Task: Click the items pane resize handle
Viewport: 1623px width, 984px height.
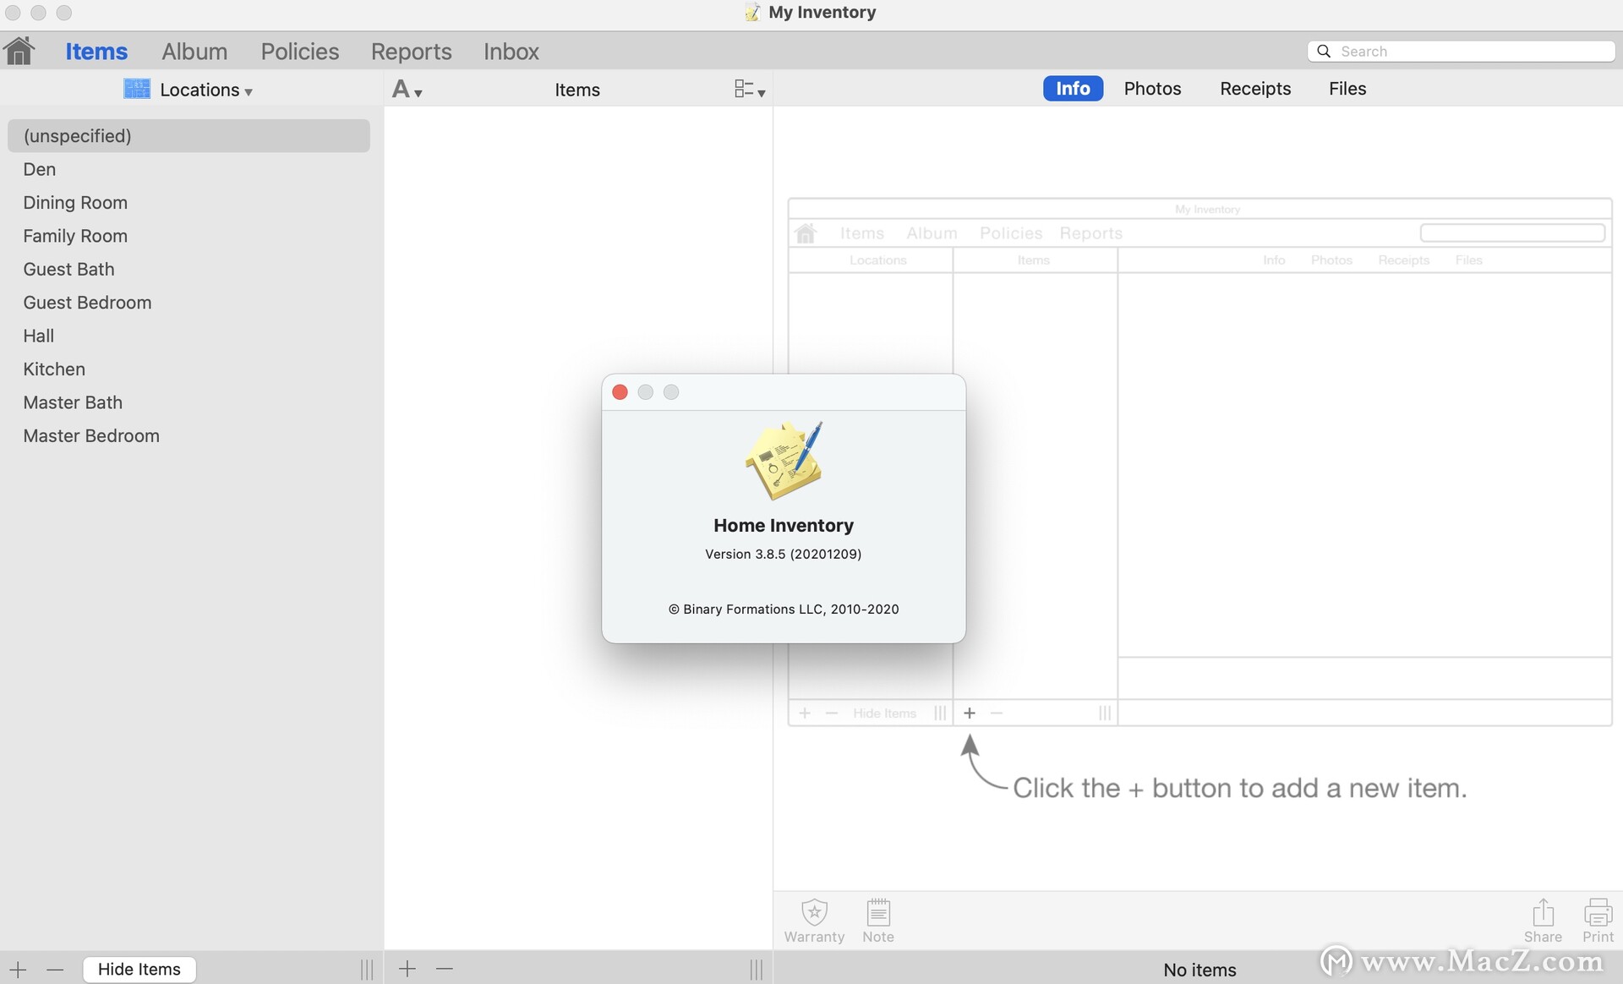Action: click(x=757, y=969)
